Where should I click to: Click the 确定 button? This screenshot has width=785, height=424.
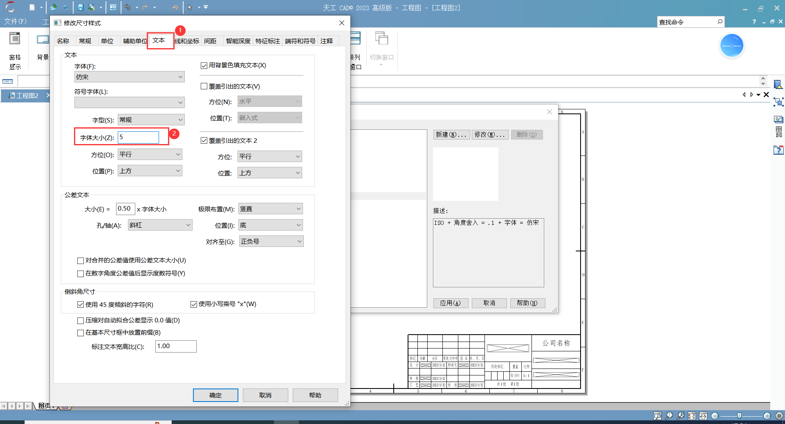pos(215,395)
